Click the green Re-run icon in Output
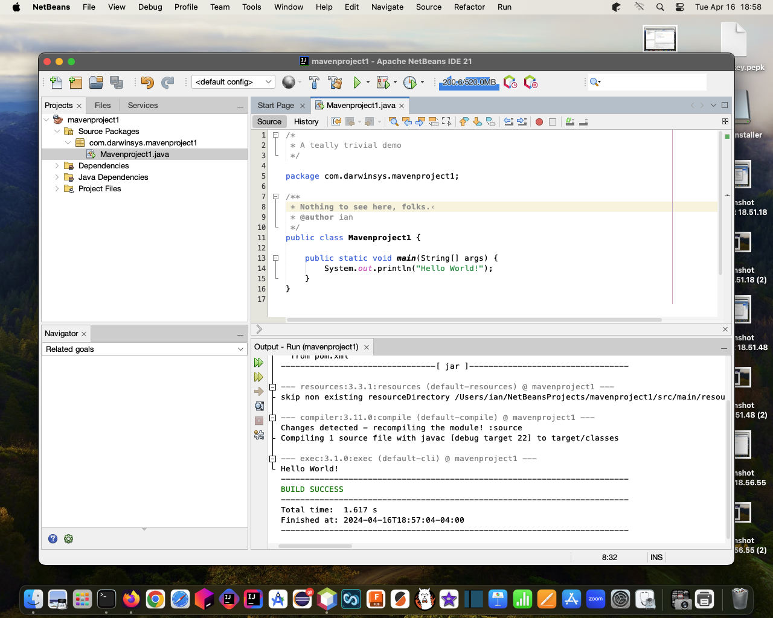 click(259, 363)
